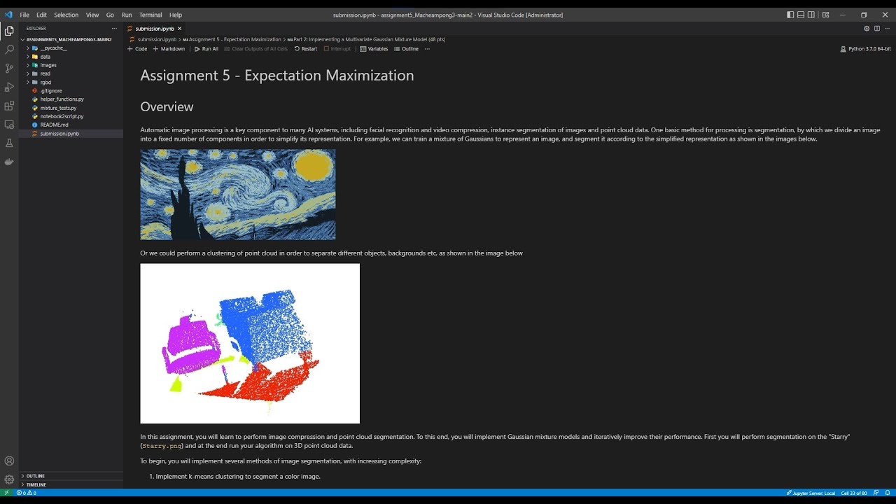Screen dimensions: 896x504
Task: Add a Code cell
Action: (x=137, y=49)
